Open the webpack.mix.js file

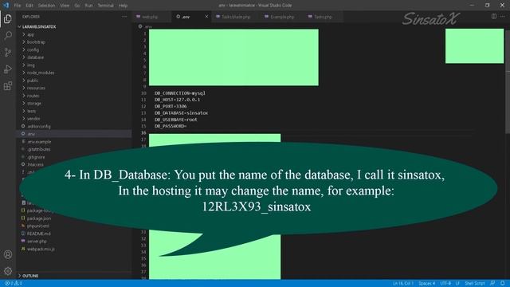pyautogui.click(x=41, y=249)
